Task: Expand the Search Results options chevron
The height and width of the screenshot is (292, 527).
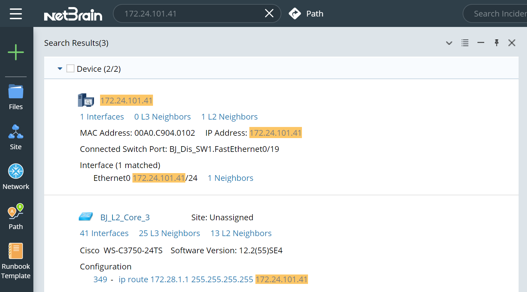Action: point(449,43)
